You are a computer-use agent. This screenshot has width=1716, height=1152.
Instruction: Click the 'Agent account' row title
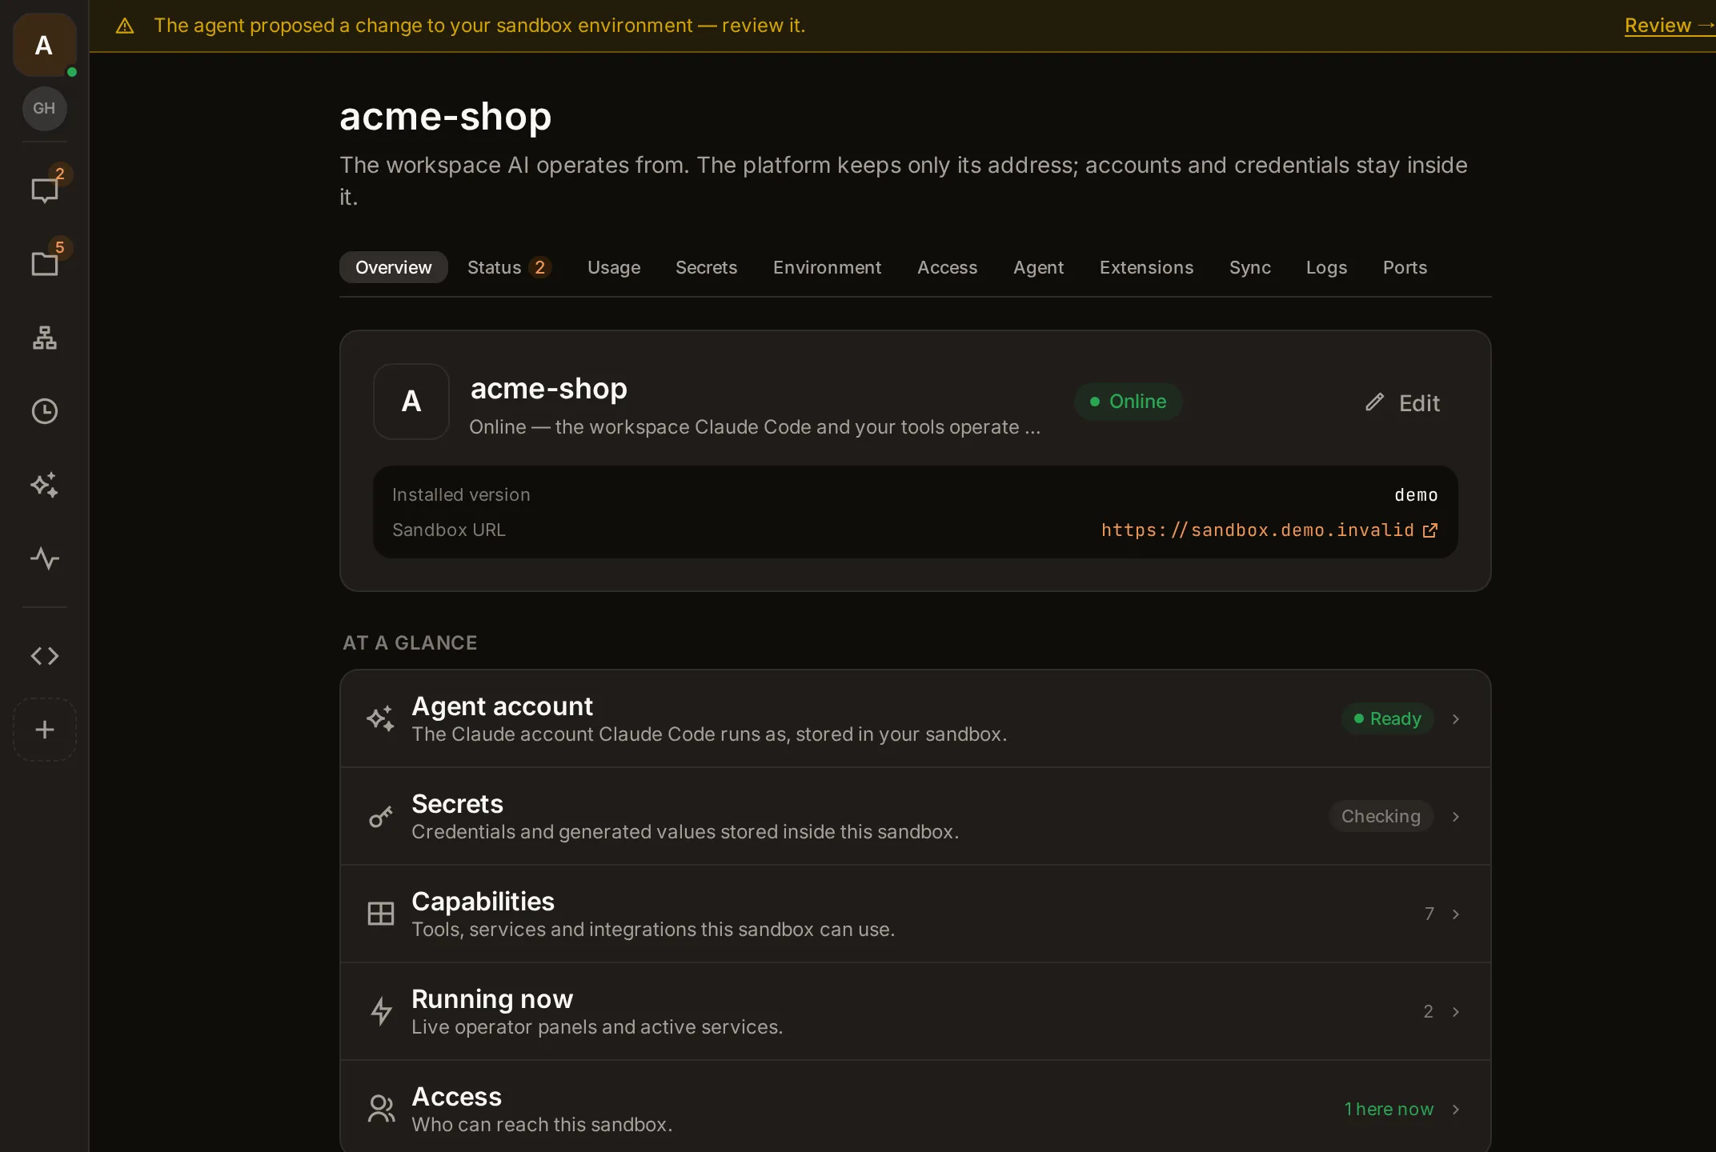click(502, 706)
